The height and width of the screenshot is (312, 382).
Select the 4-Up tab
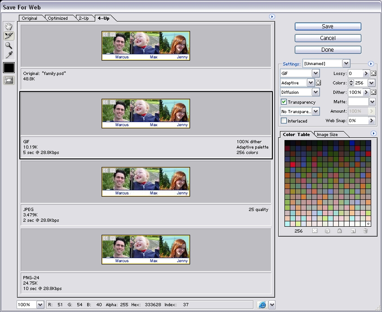coord(103,18)
